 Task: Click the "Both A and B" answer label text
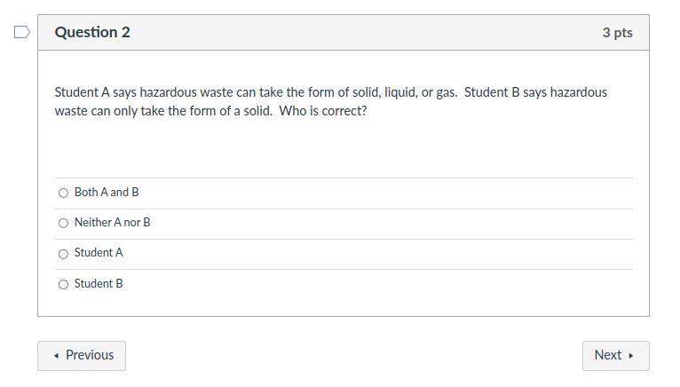[x=107, y=192]
